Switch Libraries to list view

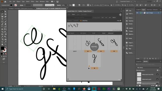coord(160,70)
